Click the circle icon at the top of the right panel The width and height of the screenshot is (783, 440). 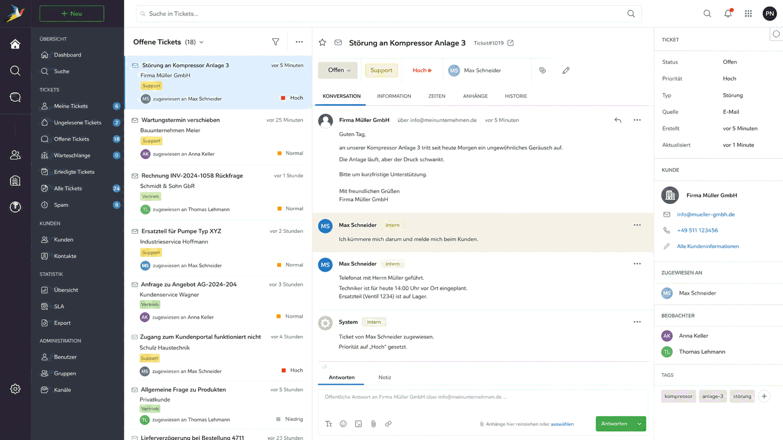point(776,34)
